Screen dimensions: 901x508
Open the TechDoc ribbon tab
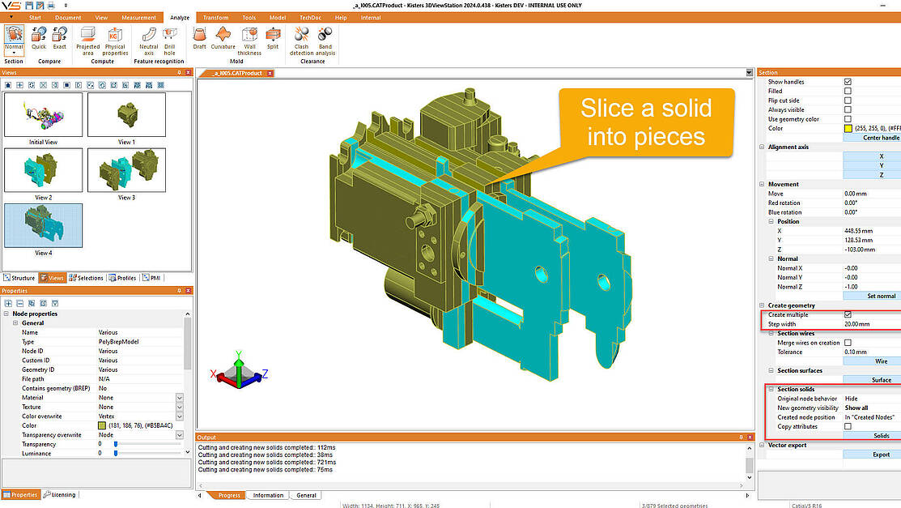[310, 18]
